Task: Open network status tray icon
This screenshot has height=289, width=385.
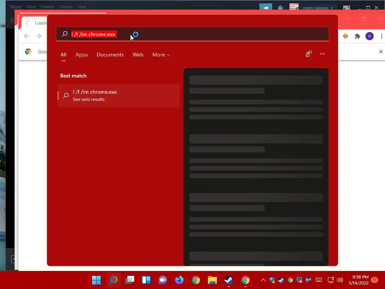Action: 331,280
